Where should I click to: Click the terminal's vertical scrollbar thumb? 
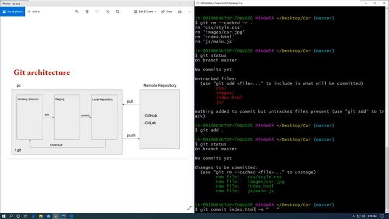tap(387, 179)
